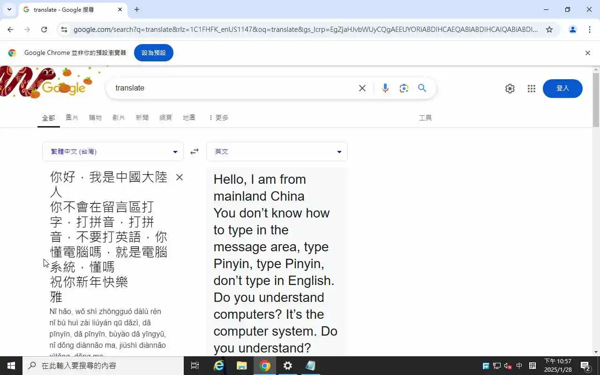Switch to the 影片 videos tab

[x=119, y=118]
